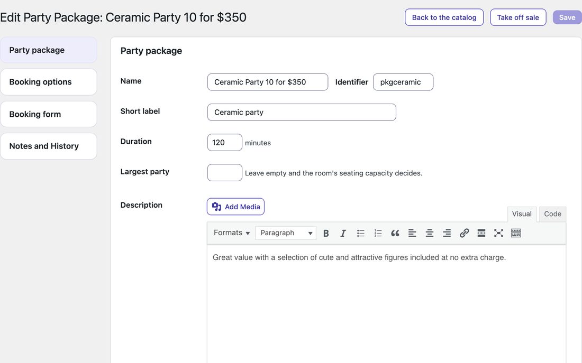Select the Party package sidebar tab
The image size is (582, 363).
coord(49,50)
